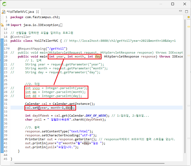The width and height of the screenshot is (191, 166).
Task: Click 'Calendar.getInstance()' on line 31
Action: pos(73,104)
